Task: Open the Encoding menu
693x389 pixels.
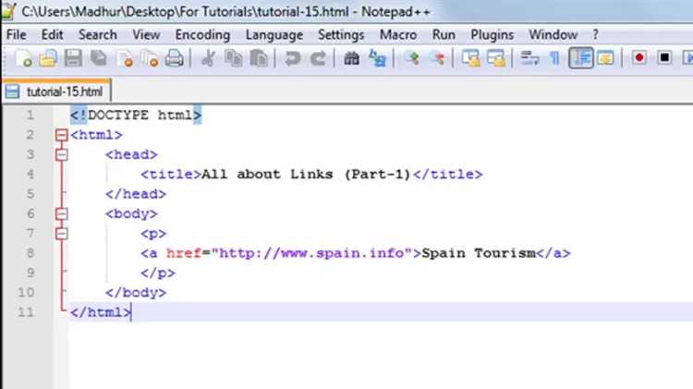Action: click(x=202, y=35)
